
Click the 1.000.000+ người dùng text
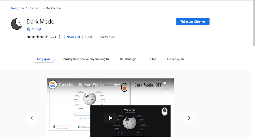(100, 37)
